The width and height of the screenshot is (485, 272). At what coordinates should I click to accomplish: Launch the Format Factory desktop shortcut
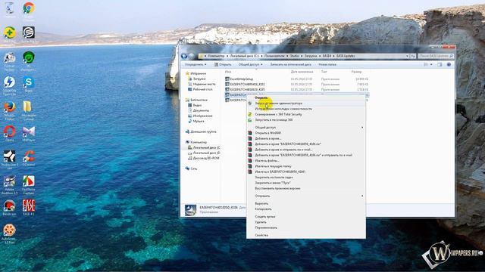[x=10, y=57]
